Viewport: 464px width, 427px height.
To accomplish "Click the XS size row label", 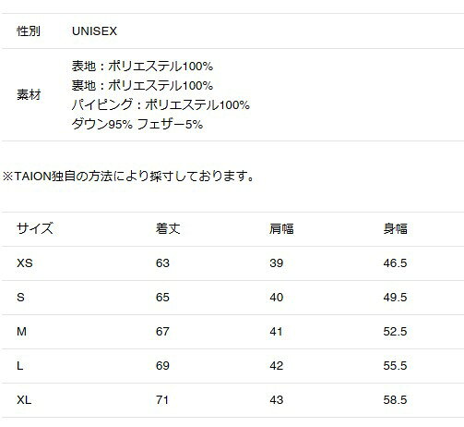I will 25,263.
